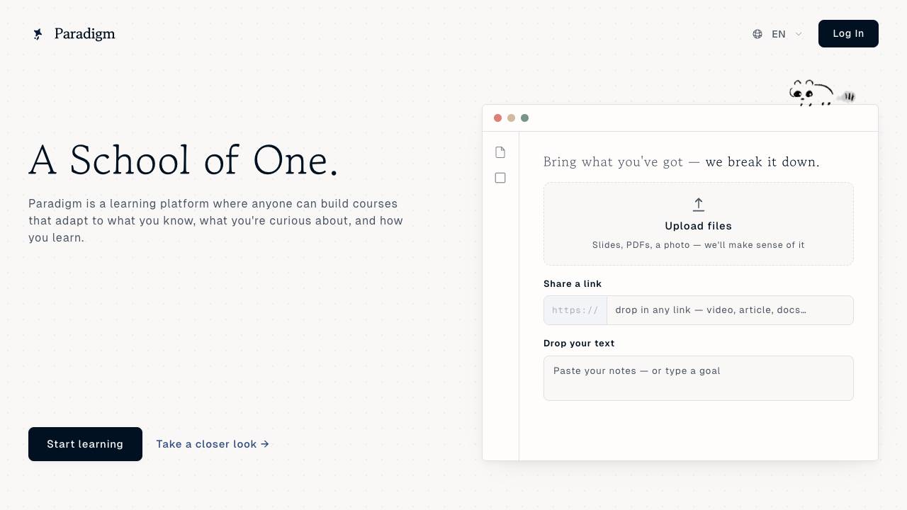
Task: Click the upload arrow icon
Action: (x=699, y=205)
